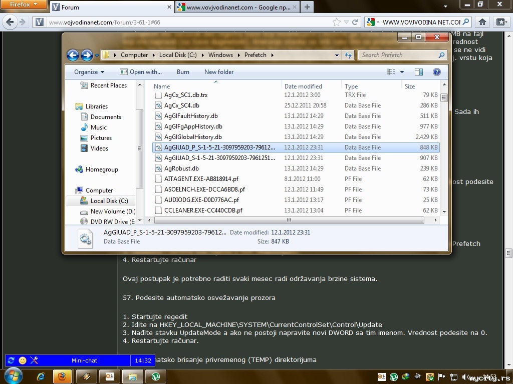Click the Firefox menu button
Image resolution: width=513 pixels, height=384 pixels.
[x=24, y=4]
